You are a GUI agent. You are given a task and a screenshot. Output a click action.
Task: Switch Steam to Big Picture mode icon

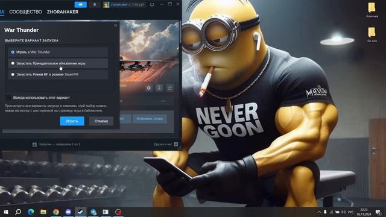tap(152, 5)
